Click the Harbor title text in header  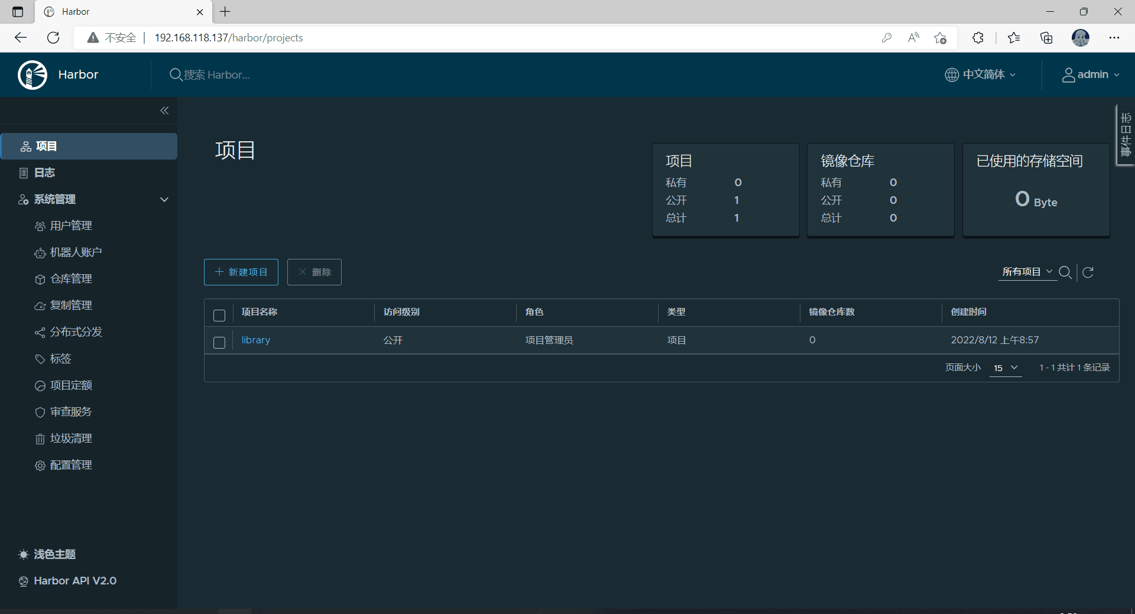pyautogui.click(x=78, y=74)
